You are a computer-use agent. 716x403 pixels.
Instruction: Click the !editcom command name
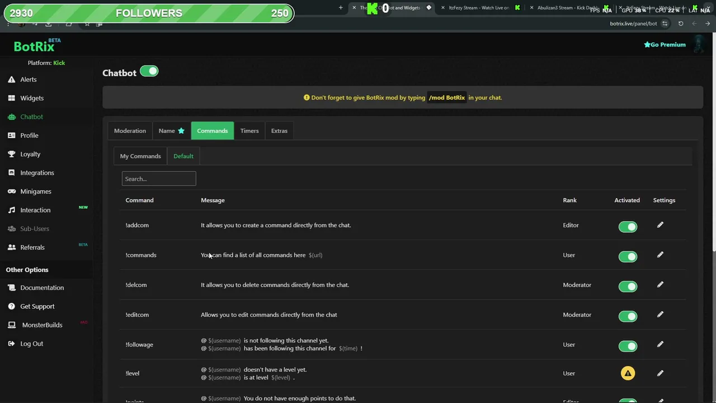click(137, 315)
